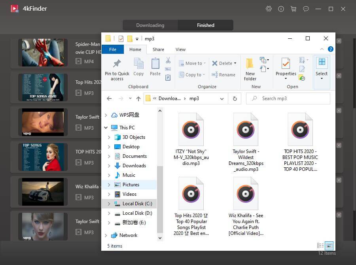Switch to details view toggle
Screen dimensions: 356x265
coord(320,246)
